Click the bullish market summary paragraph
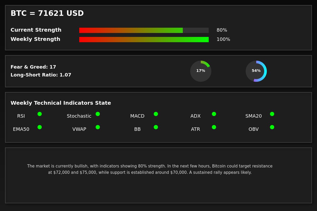 point(150,169)
